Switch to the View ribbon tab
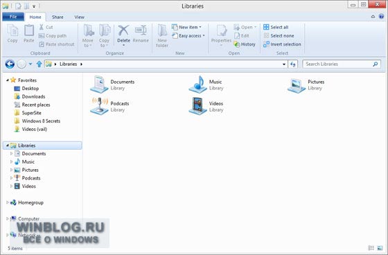The image size is (388, 255). [80, 17]
